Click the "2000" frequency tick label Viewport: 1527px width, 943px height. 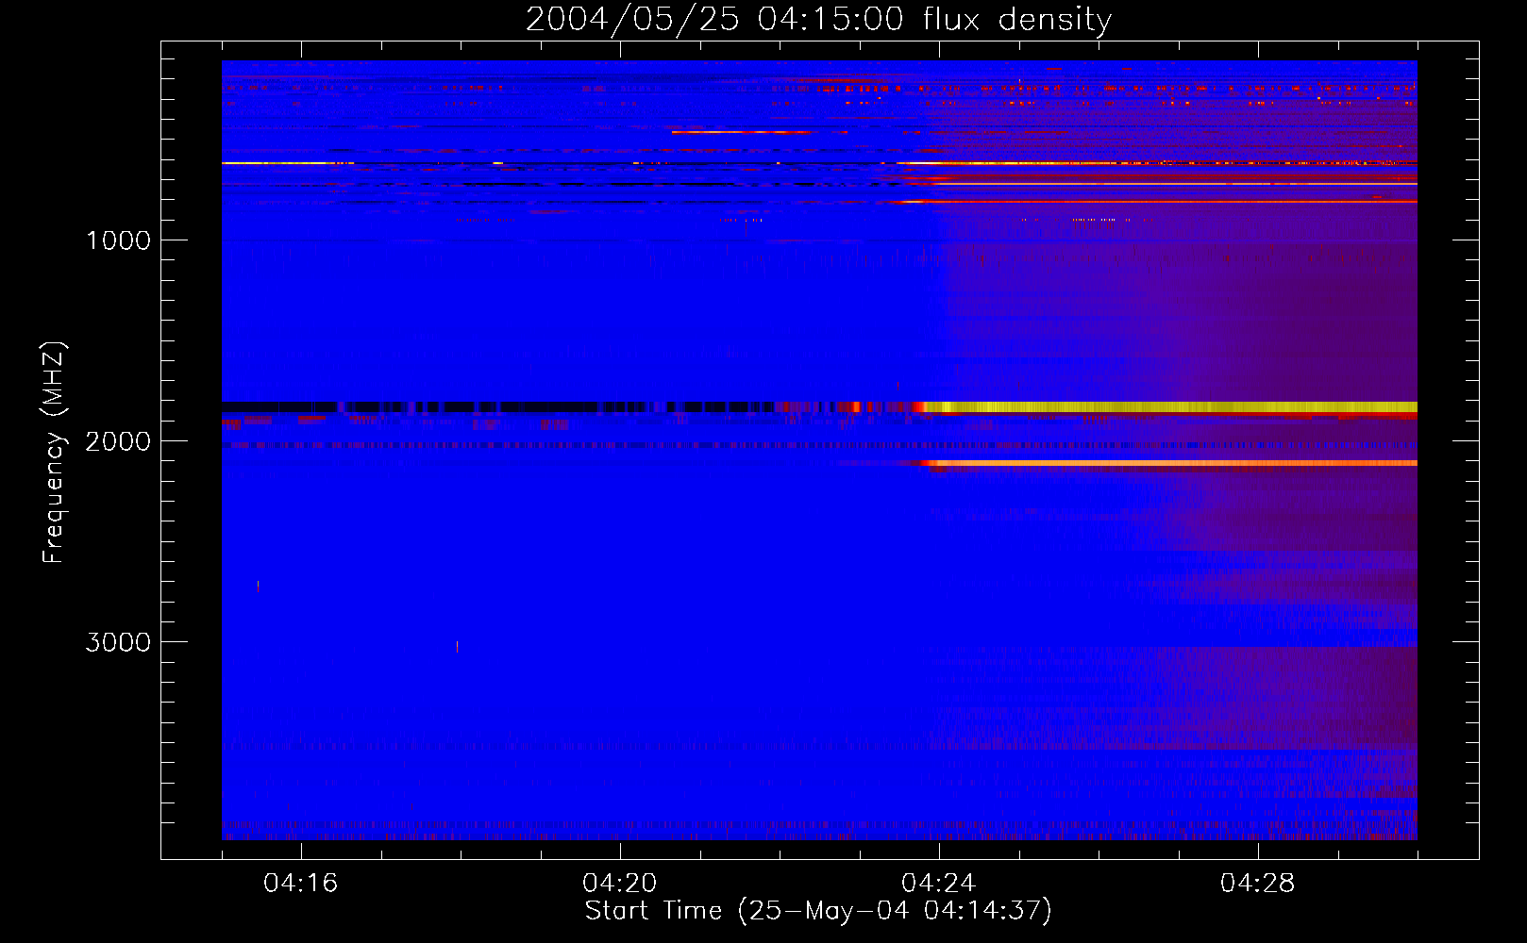click(x=118, y=441)
